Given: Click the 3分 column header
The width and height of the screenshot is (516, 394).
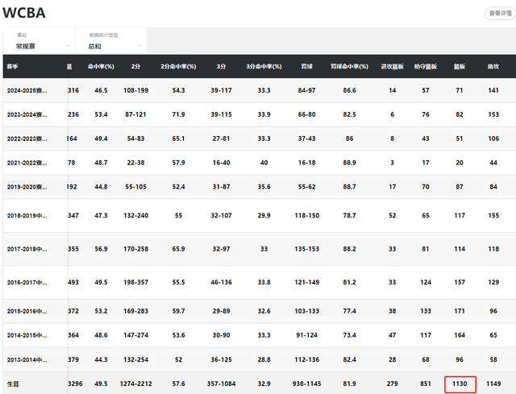Looking at the screenshot, I should tap(221, 66).
